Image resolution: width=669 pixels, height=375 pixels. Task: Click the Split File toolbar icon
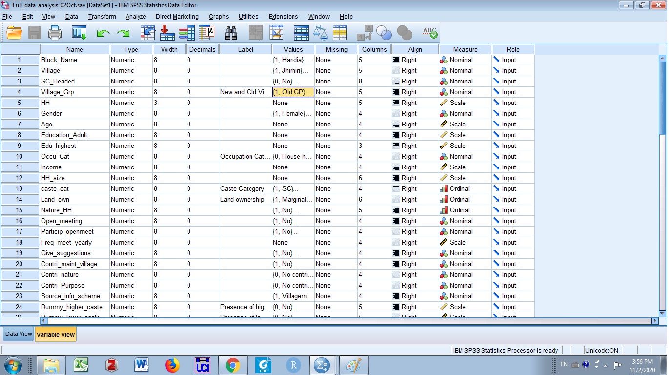click(x=301, y=33)
